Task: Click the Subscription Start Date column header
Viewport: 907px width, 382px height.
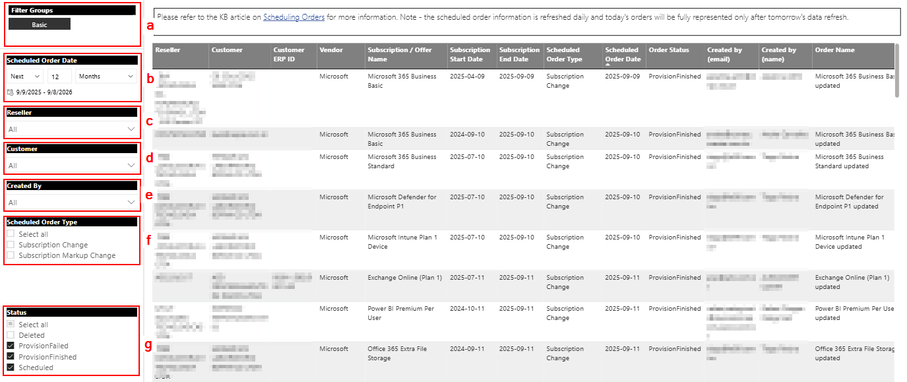Action: tap(472, 56)
